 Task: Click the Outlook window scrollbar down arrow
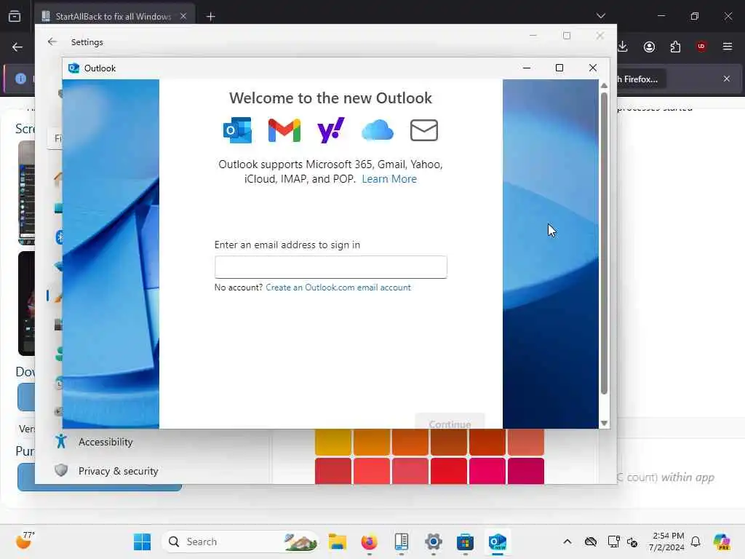click(x=604, y=423)
